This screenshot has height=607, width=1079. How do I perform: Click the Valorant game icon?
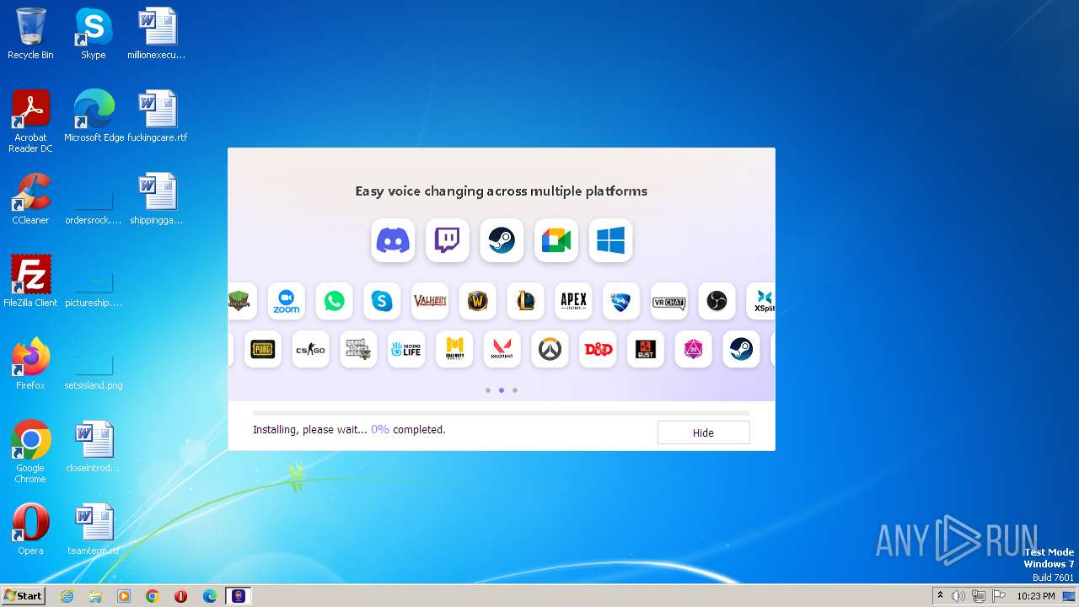(x=502, y=349)
